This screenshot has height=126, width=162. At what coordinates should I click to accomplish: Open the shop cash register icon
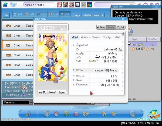click(47, 114)
